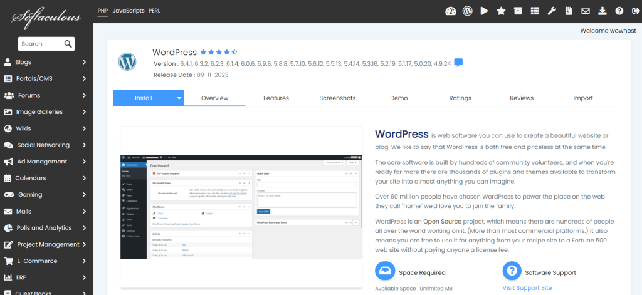Click the Open Source link in description
Viewport: 642px width, 295px height.
pyautogui.click(x=442, y=222)
